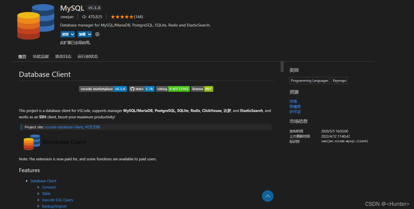Open the 市场 resource link
Image resolution: width=414 pixels, height=209 pixels.
click(293, 101)
